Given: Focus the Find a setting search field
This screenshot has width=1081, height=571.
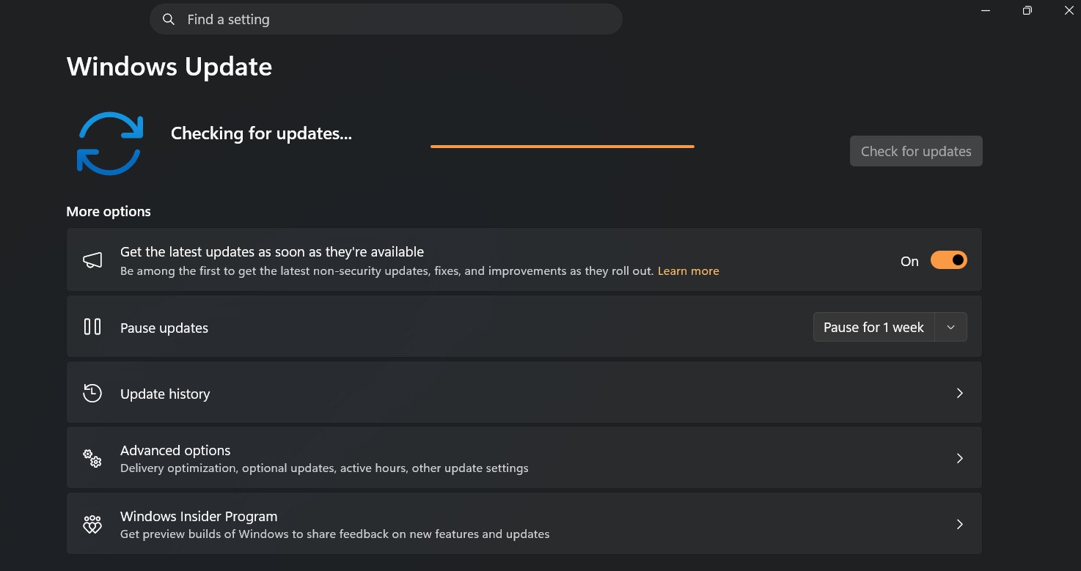Looking at the screenshot, I should tap(396, 20).
